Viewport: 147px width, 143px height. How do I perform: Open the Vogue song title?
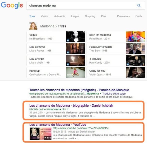click(x=33, y=35)
